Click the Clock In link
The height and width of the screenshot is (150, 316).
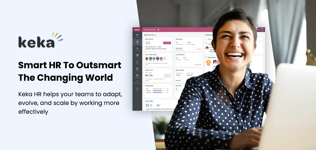(199, 49)
